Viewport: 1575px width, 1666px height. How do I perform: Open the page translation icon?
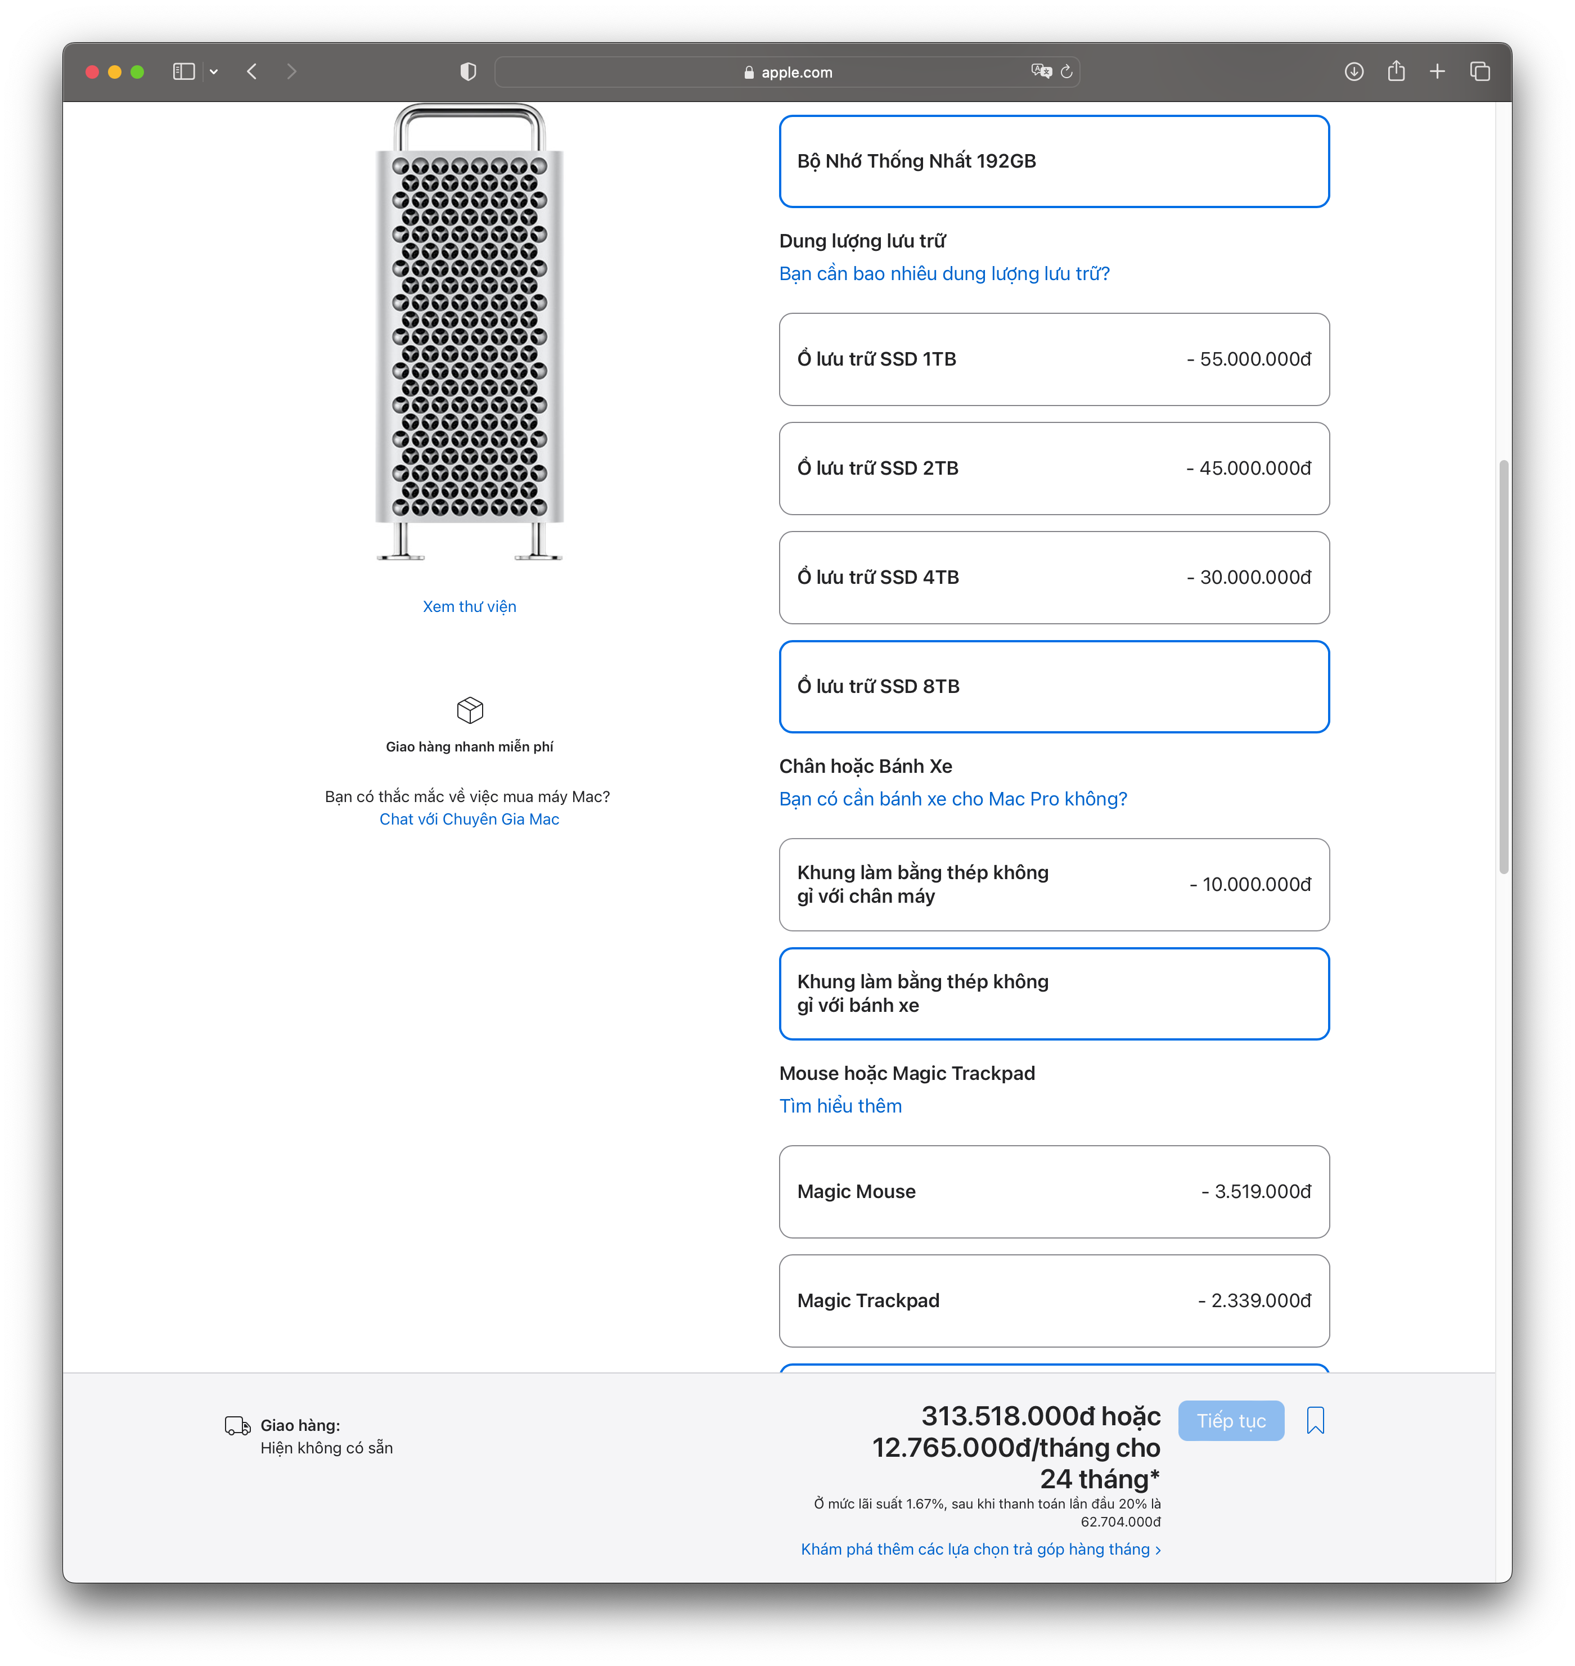pyautogui.click(x=1041, y=72)
